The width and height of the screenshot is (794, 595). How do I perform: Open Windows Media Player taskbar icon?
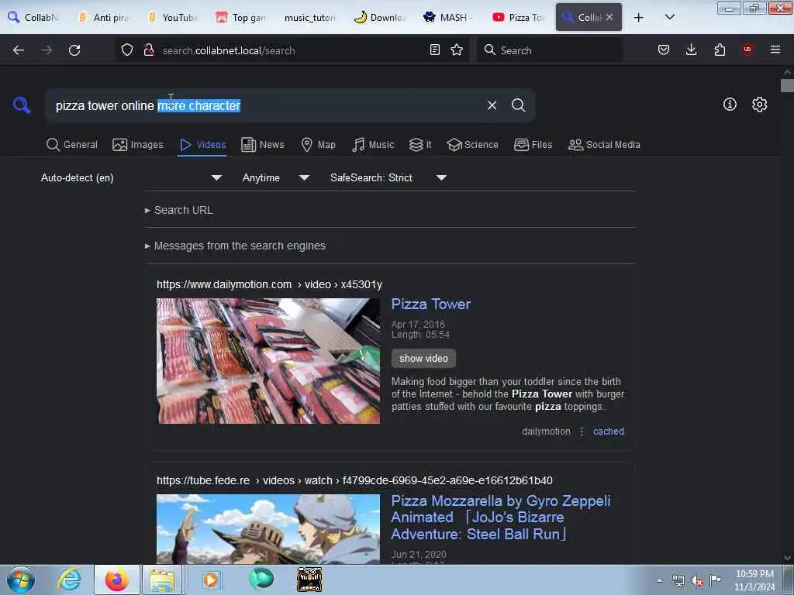[x=211, y=580]
